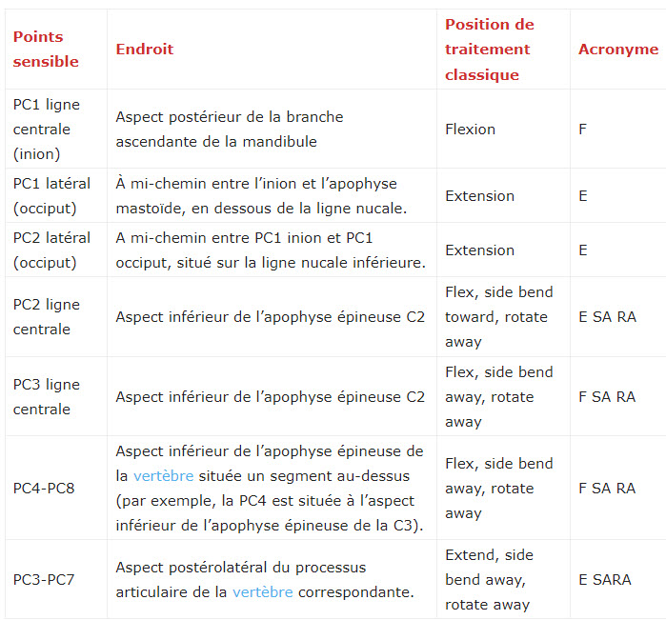Screen dimensions: 666x620
Task: Click the Acronyme column header
Action: (x=617, y=50)
